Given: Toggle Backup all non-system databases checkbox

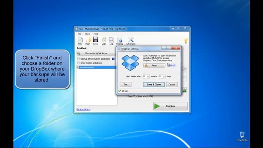Looking at the screenshot, I should pos(78,59).
